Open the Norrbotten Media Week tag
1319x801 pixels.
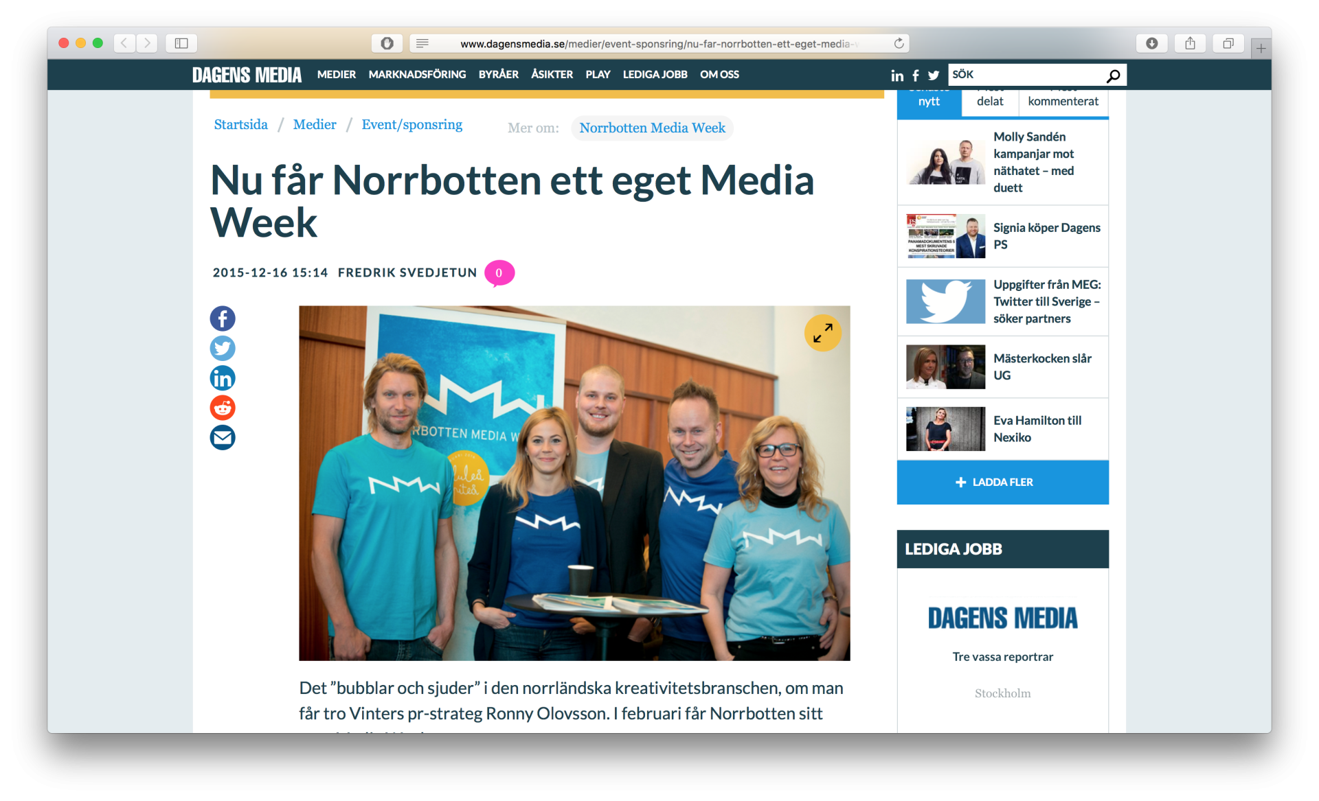(652, 128)
